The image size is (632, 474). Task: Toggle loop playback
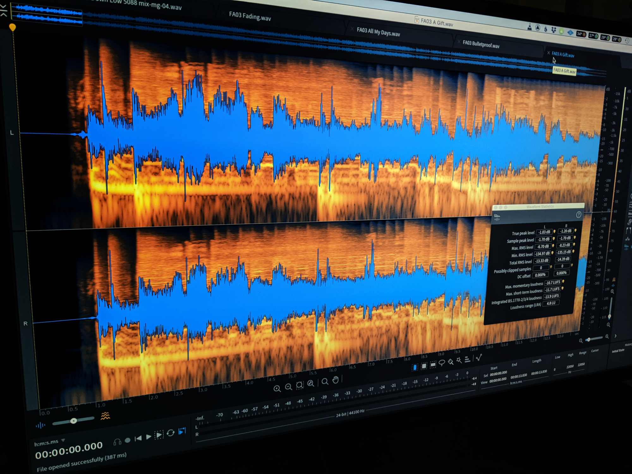(171, 433)
